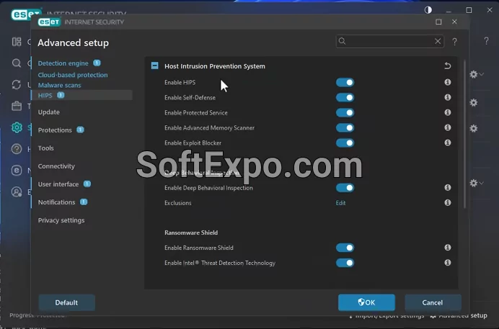This screenshot has width=499, height=329.
Task: Open the Notifications section
Action: [x=57, y=202]
